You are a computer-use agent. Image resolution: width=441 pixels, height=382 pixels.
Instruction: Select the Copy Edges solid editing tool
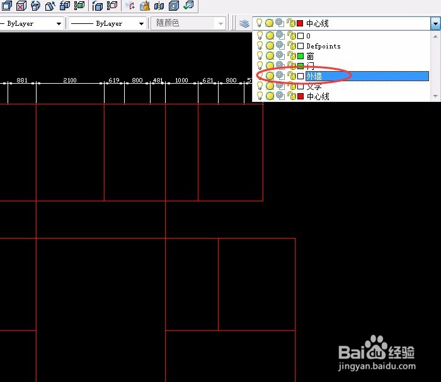point(97,5)
